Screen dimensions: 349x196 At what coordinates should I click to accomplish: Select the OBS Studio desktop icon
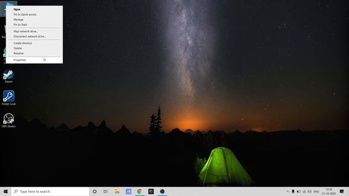[x=9, y=120]
